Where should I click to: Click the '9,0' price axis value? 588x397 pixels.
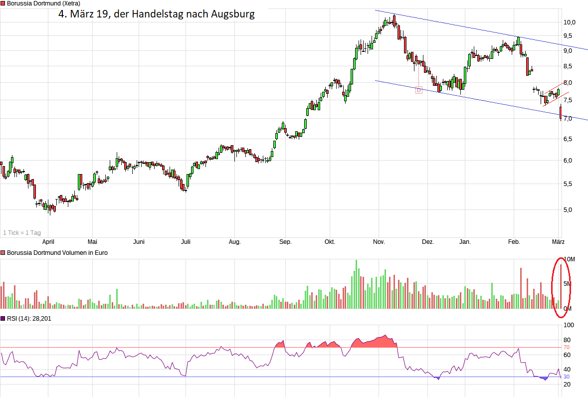click(568, 50)
